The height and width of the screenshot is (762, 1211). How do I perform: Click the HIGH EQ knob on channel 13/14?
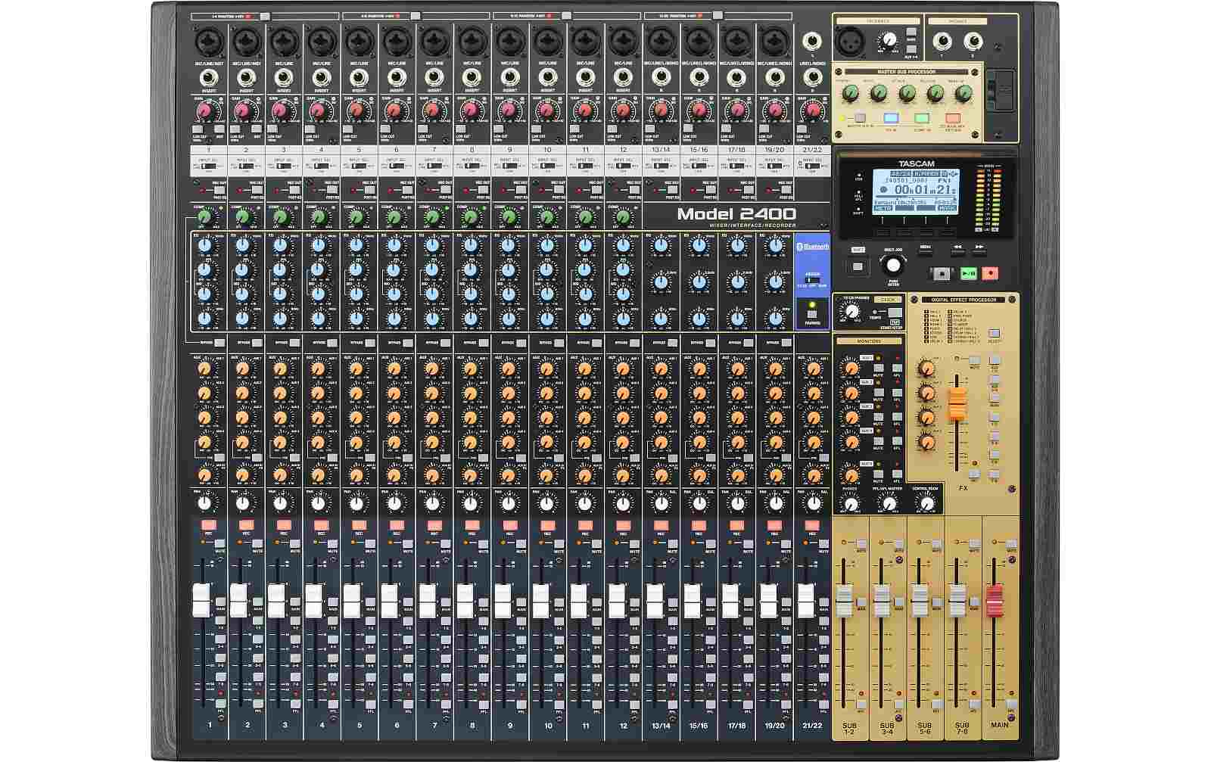pyautogui.click(x=660, y=246)
